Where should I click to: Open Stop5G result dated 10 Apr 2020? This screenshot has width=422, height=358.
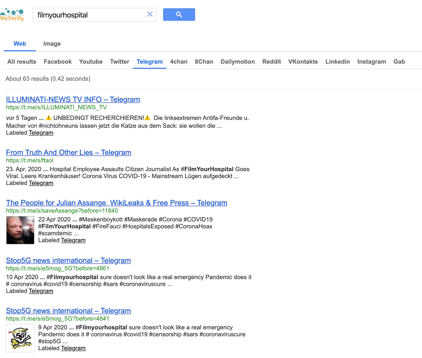(68, 260)
